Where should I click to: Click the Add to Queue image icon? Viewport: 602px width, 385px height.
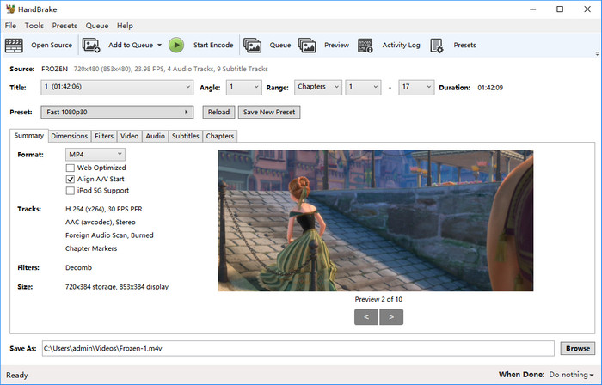click(x=91, y=46)
